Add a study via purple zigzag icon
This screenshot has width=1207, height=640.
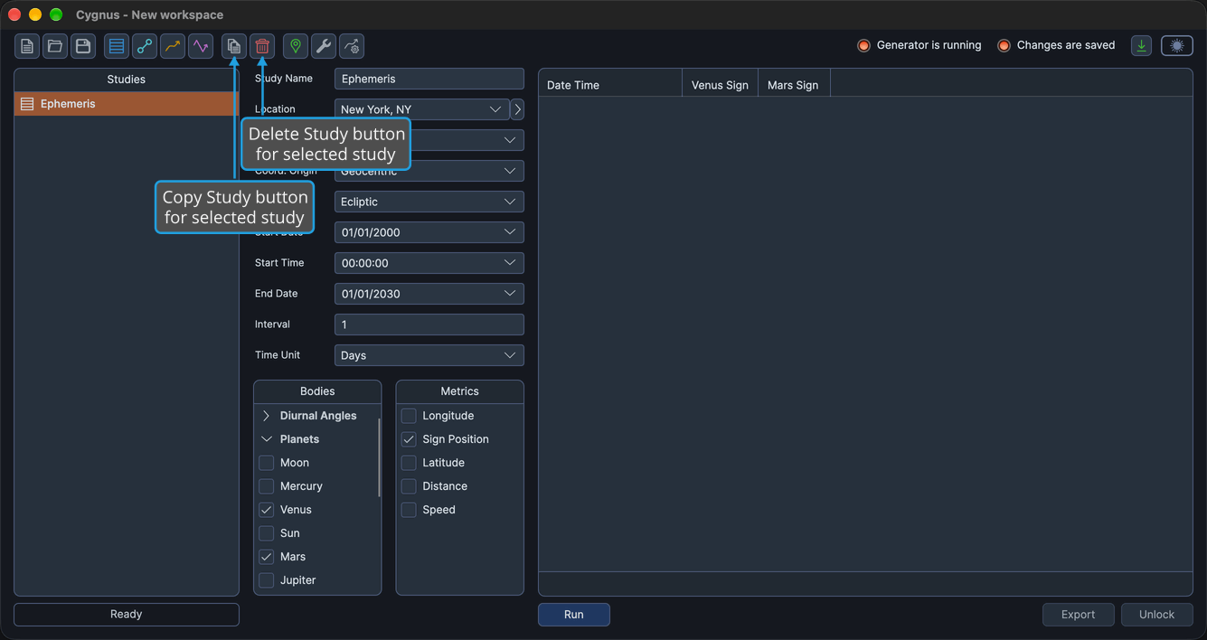pyautogui.click(x=201, y=46)
